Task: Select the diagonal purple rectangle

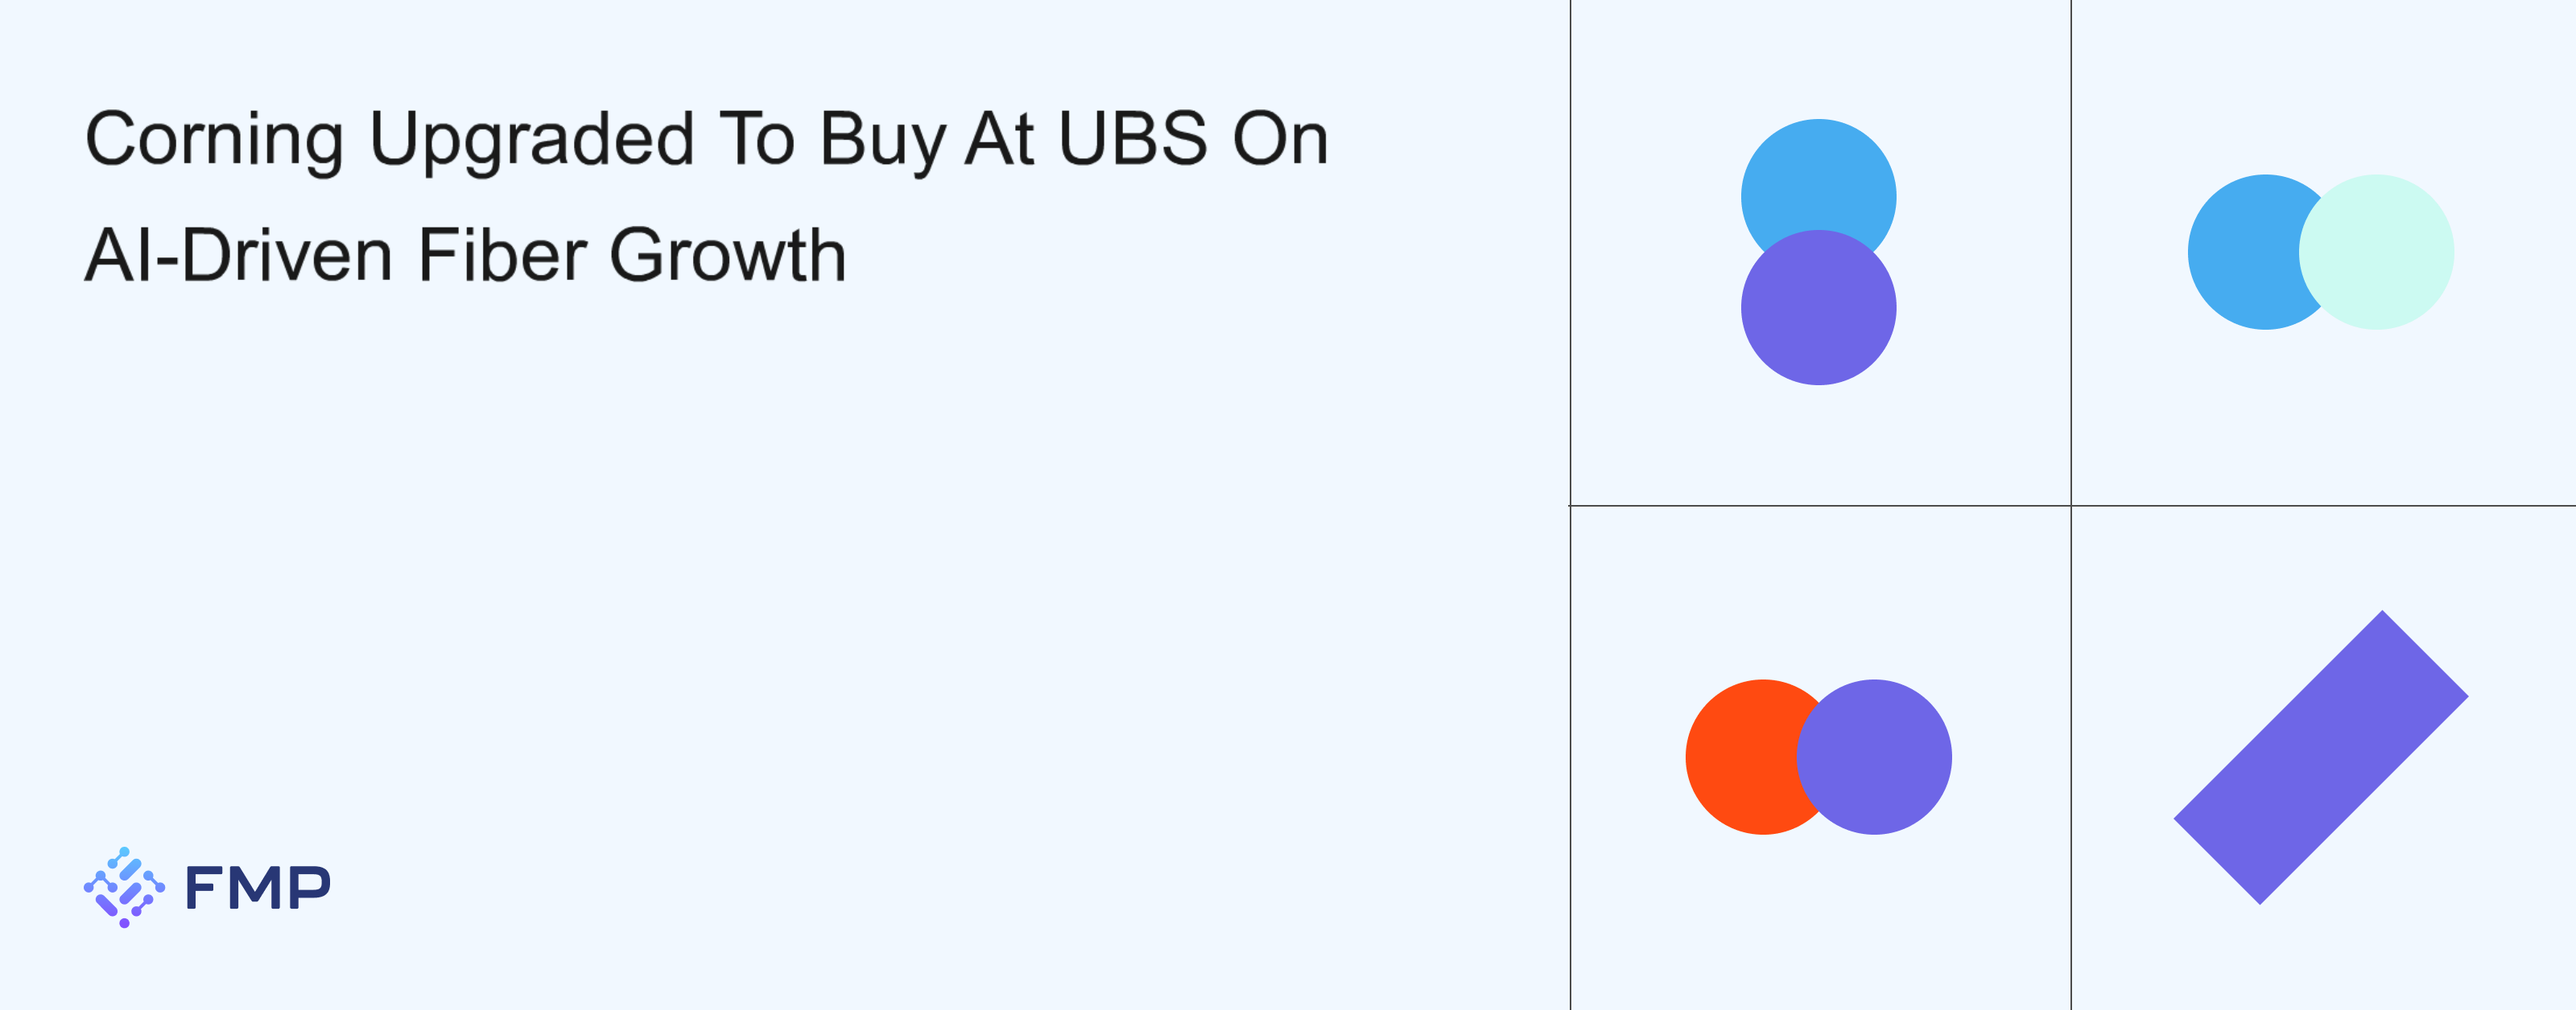Action: (2320, 757)
